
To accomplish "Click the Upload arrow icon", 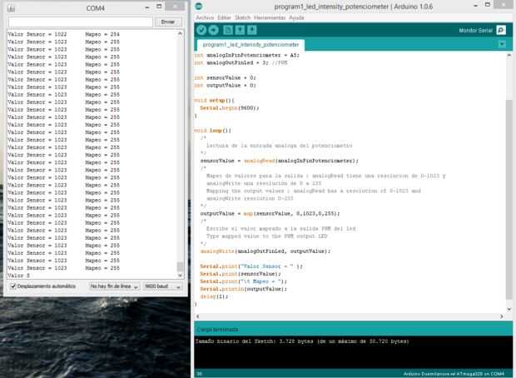I will [x=214, y=30].
